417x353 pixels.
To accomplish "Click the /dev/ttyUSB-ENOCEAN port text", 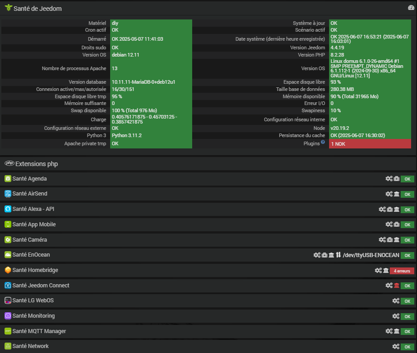I will pyautogui.click(x=371, y=255).
